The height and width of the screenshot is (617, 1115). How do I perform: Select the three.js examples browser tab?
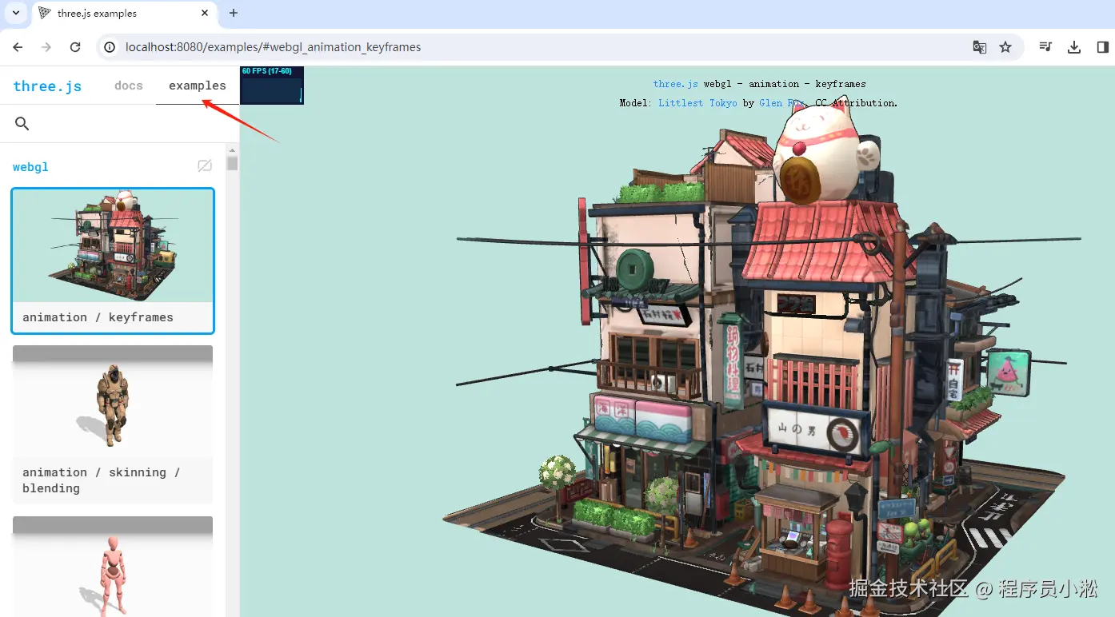[124, 14]
